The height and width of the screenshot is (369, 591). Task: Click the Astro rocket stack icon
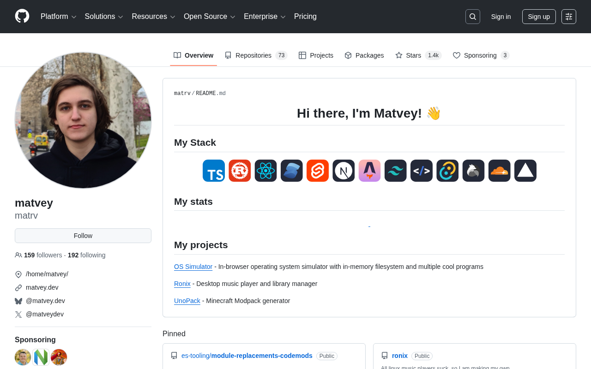tap(369, 171)
